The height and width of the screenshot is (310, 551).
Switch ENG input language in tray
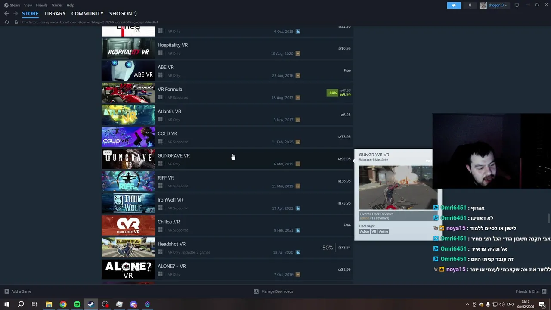(x=511, y=304)
